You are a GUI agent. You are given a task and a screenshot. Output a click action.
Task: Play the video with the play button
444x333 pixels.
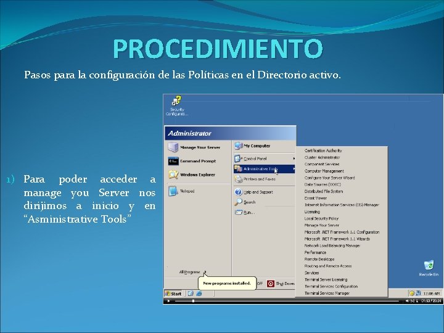(x=168, y=301)
